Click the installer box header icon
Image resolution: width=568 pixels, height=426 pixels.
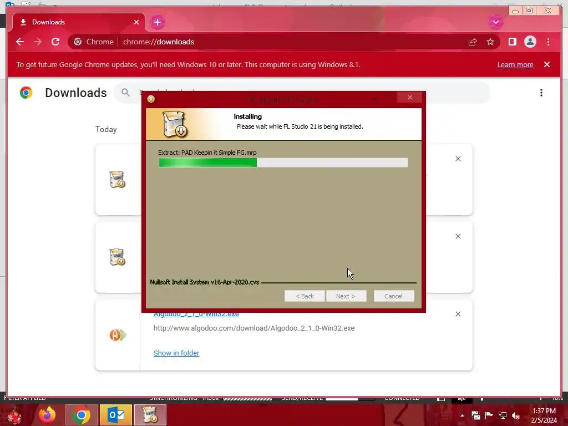[x=175, y=124]
